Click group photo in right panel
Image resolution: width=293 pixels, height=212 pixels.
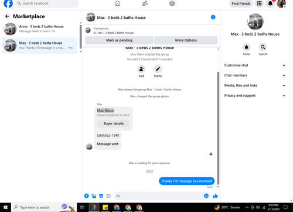coord(255,22)
